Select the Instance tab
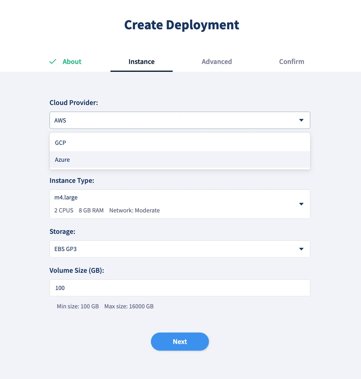 pyautogui.click(x=141, y=62)
